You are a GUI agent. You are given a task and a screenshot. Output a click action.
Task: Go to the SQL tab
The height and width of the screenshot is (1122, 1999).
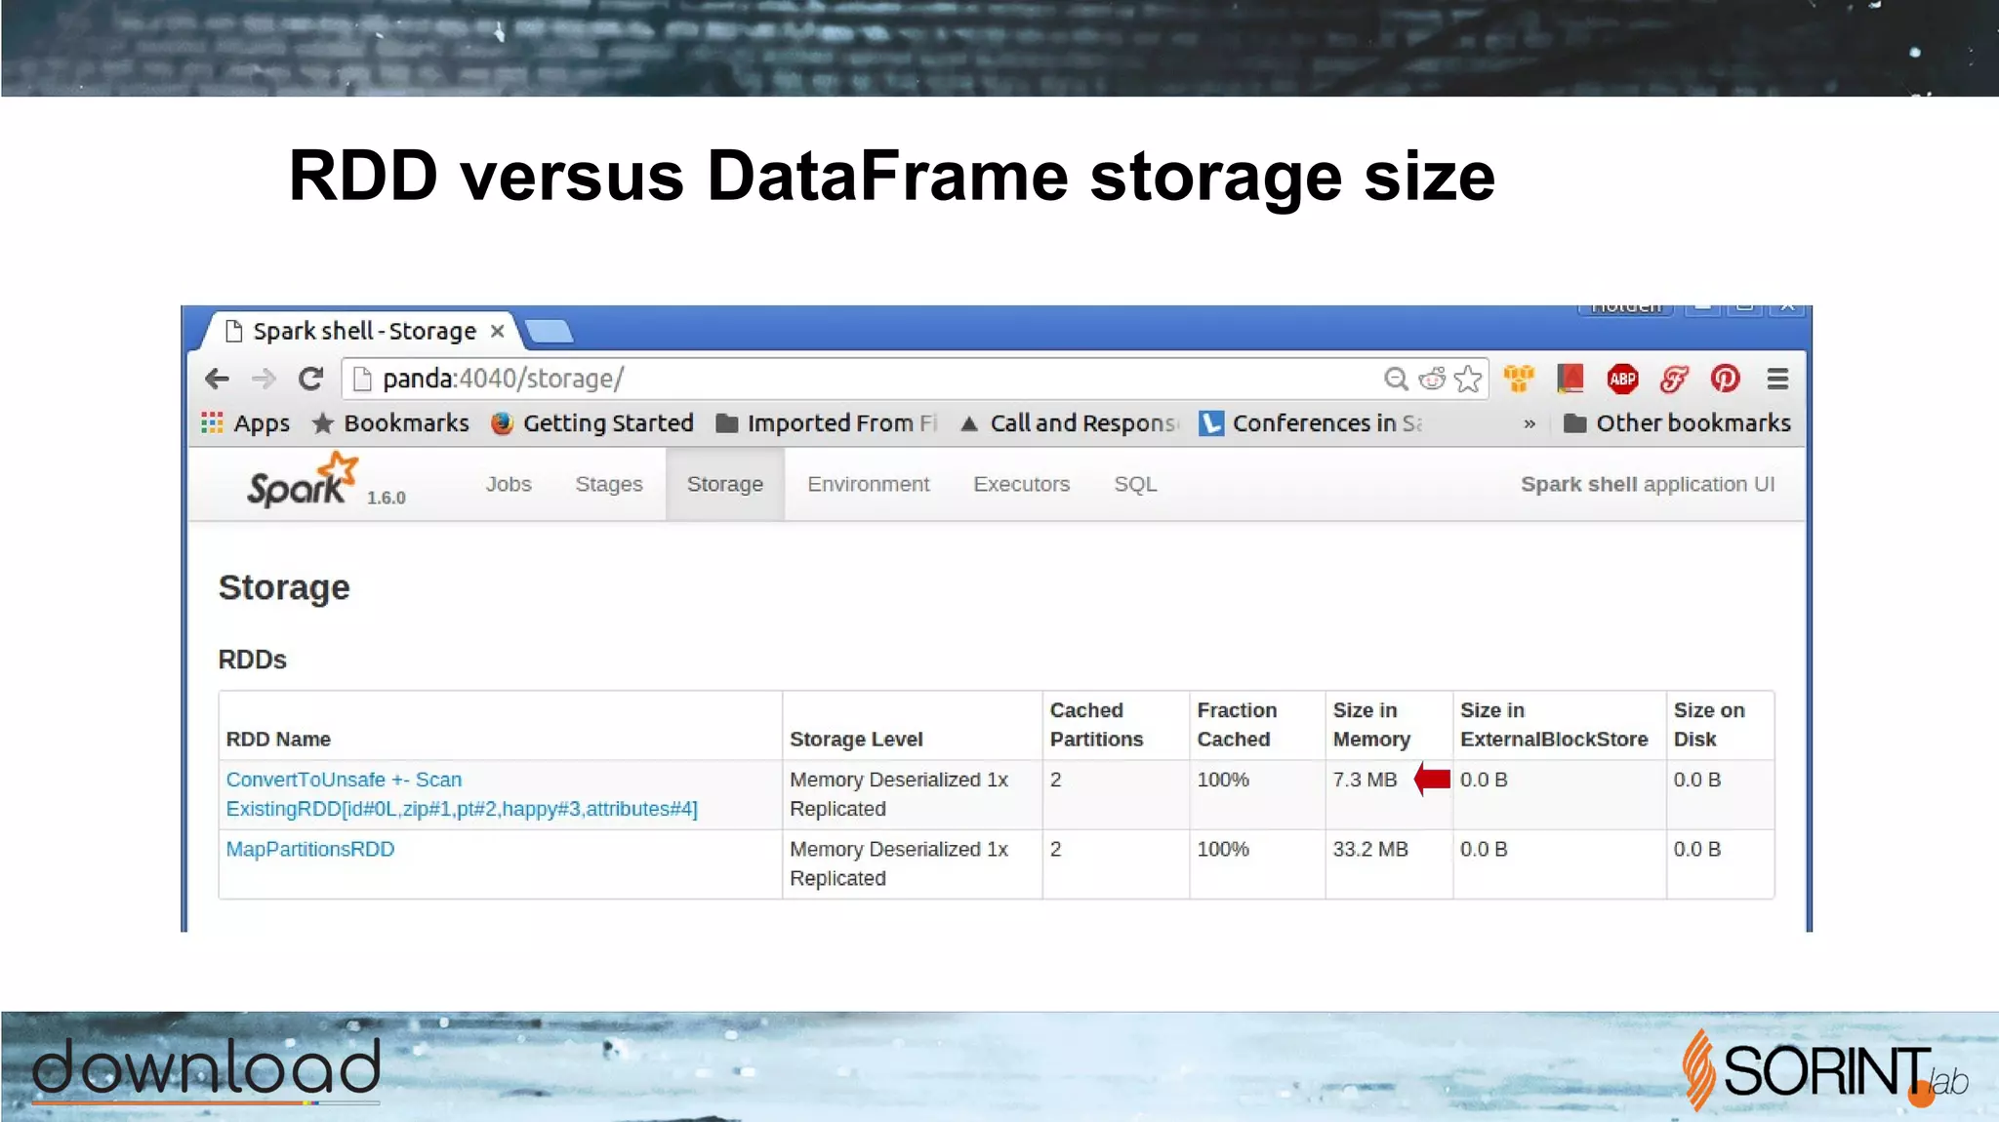click(x=1135, y=484)
